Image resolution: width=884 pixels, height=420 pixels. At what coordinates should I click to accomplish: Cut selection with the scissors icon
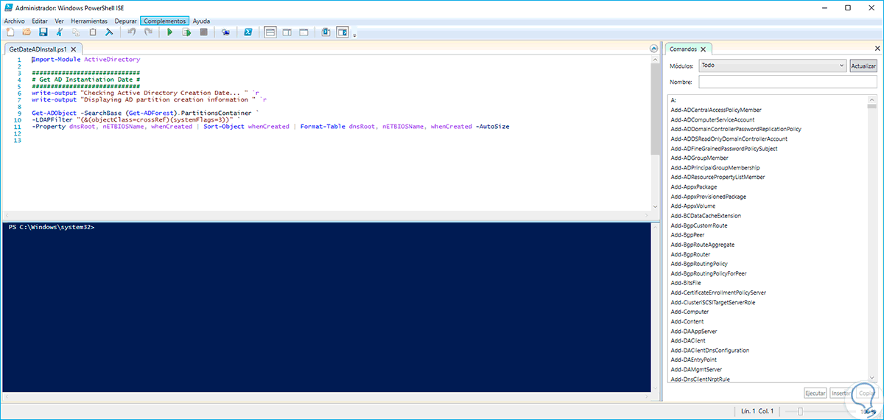point(60,32)
